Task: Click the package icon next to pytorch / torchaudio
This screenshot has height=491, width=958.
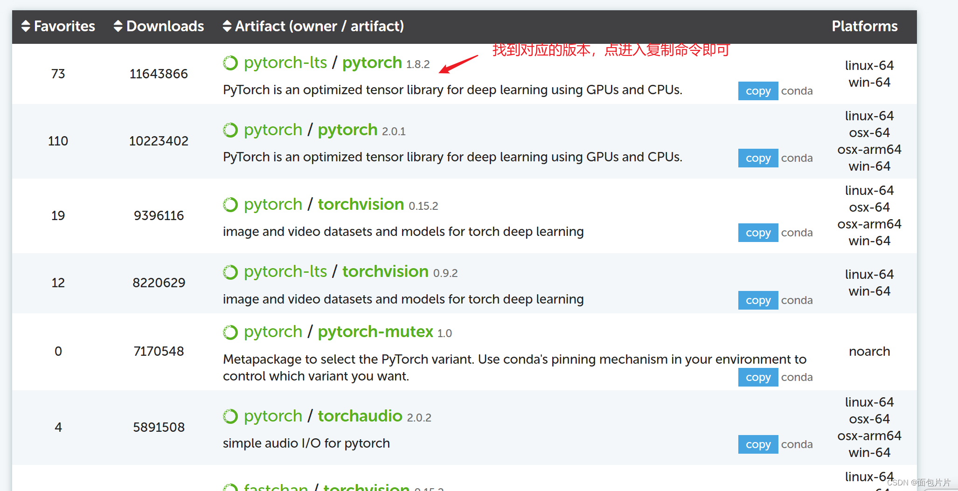Action: (x=230, y=415)
